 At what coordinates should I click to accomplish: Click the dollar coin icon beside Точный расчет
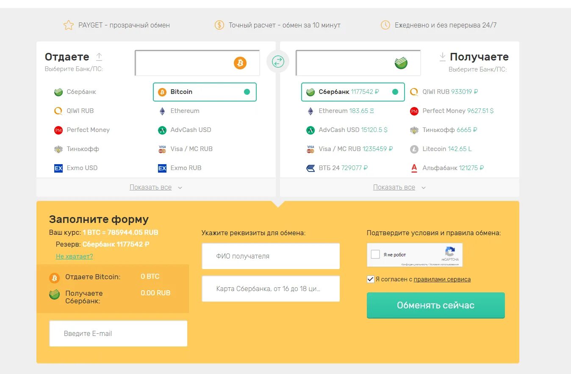219,25
